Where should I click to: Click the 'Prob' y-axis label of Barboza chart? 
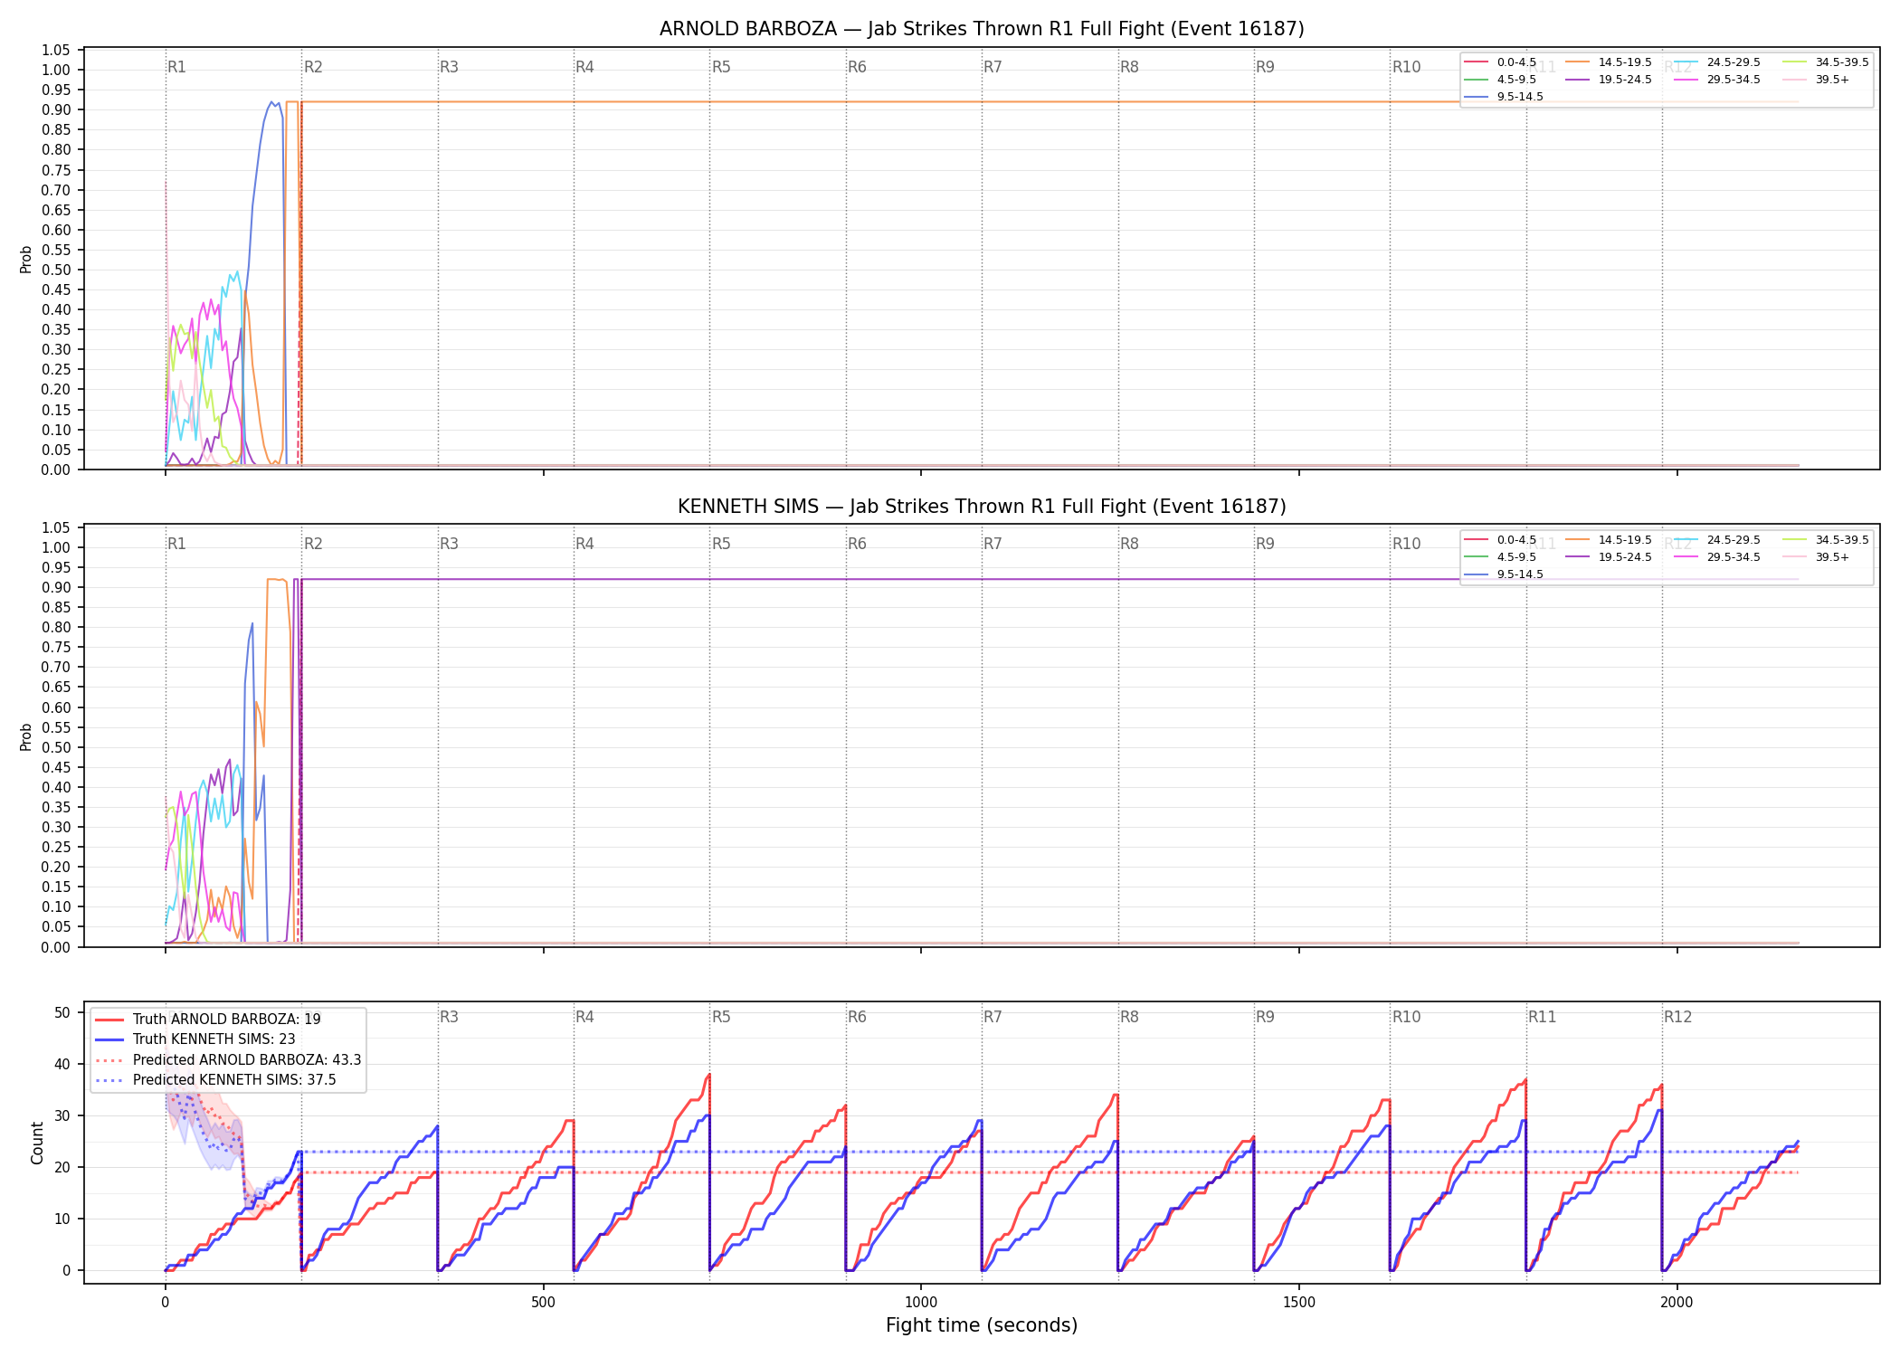pos(26,259)
